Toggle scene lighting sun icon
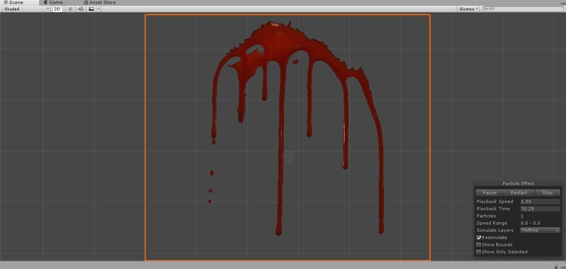Viewport: 566px width, 269px height. [x=70, y=9]
